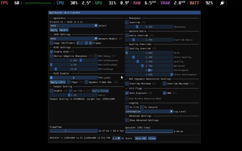242x151 pixels.
Task: Click the DLAA ratio slider
Action: tap(149, 53)
